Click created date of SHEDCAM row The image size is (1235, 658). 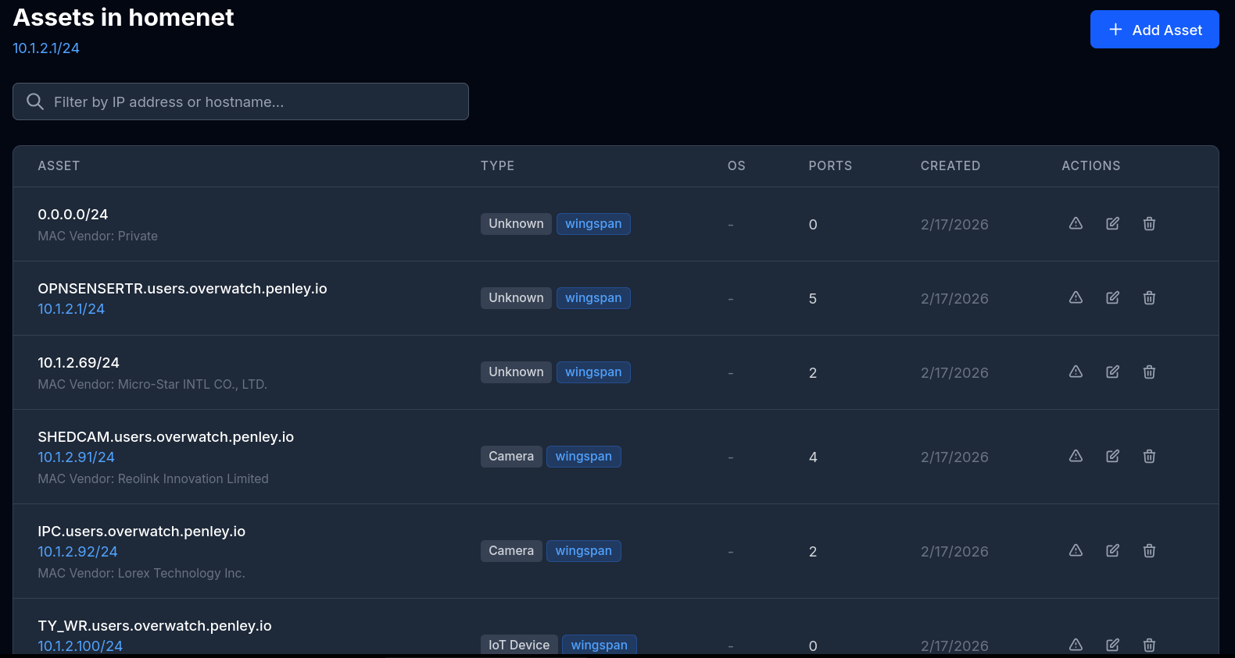954,457
